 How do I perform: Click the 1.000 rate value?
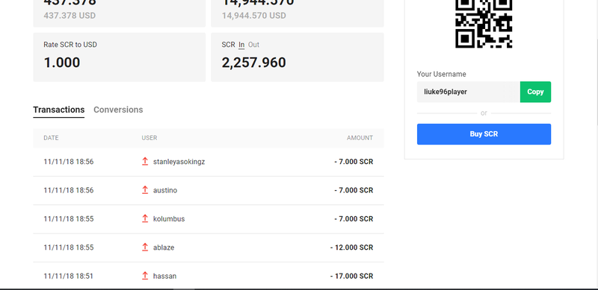point(62,63)
